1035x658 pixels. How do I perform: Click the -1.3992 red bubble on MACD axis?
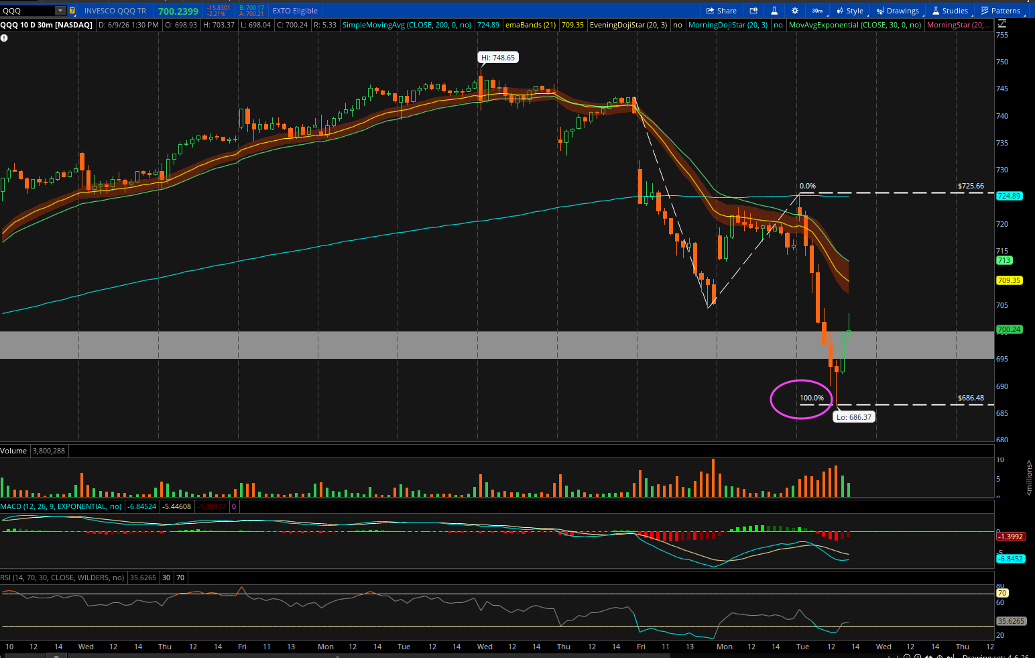pyautogui.click(x=1010, y=537)
